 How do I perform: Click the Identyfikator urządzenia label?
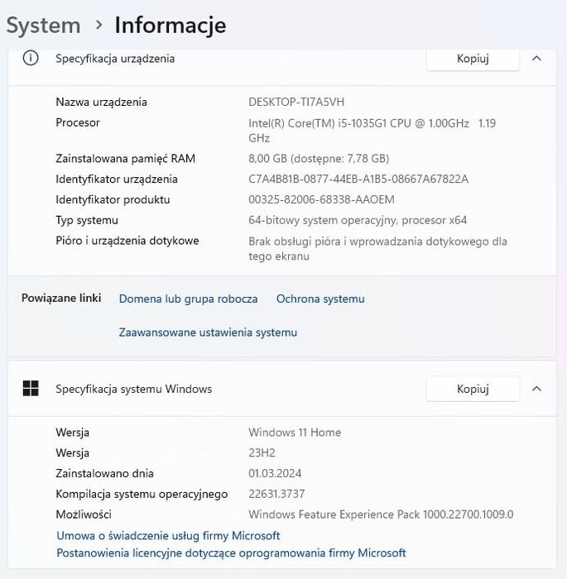point(117,179)
